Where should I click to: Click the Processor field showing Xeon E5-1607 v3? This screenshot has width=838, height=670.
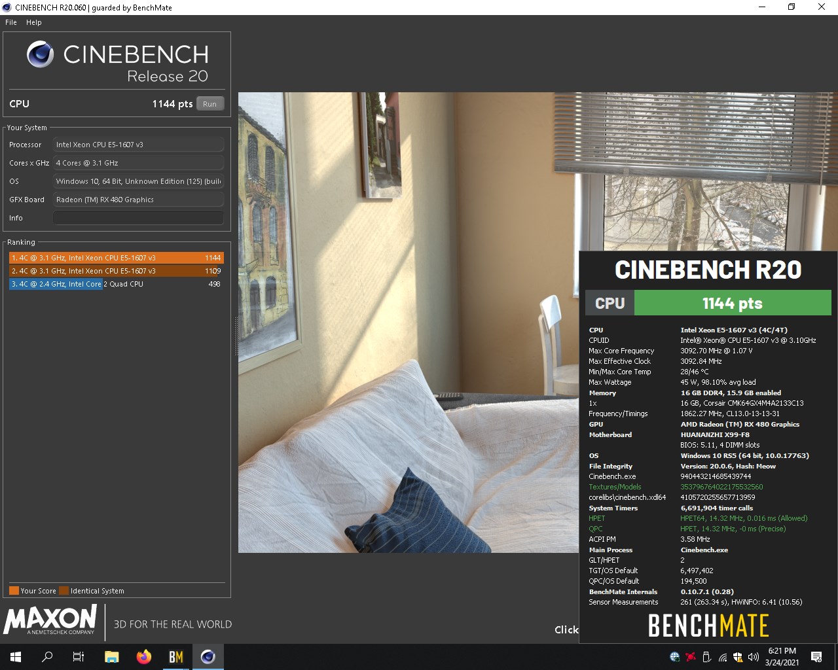pos(138,145)
